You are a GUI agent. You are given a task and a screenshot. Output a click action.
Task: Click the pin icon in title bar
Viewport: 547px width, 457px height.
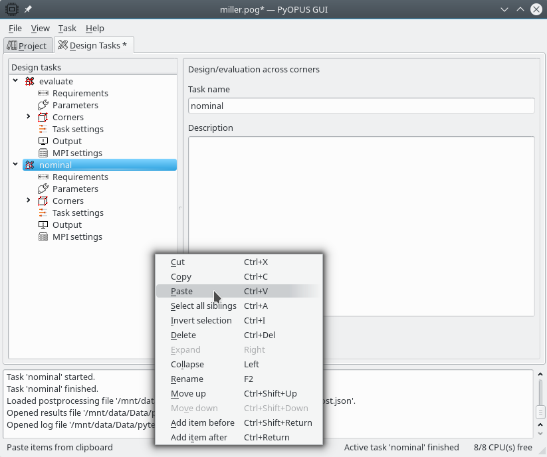pyautogui.click(x=28, y=9)
